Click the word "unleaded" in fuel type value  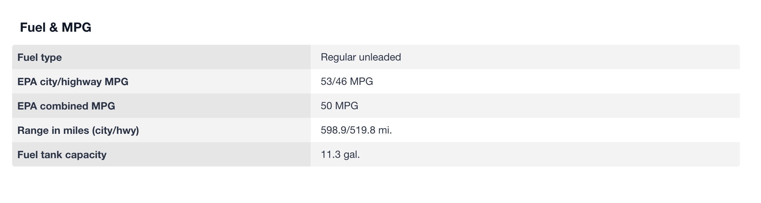tap(380, 57)
